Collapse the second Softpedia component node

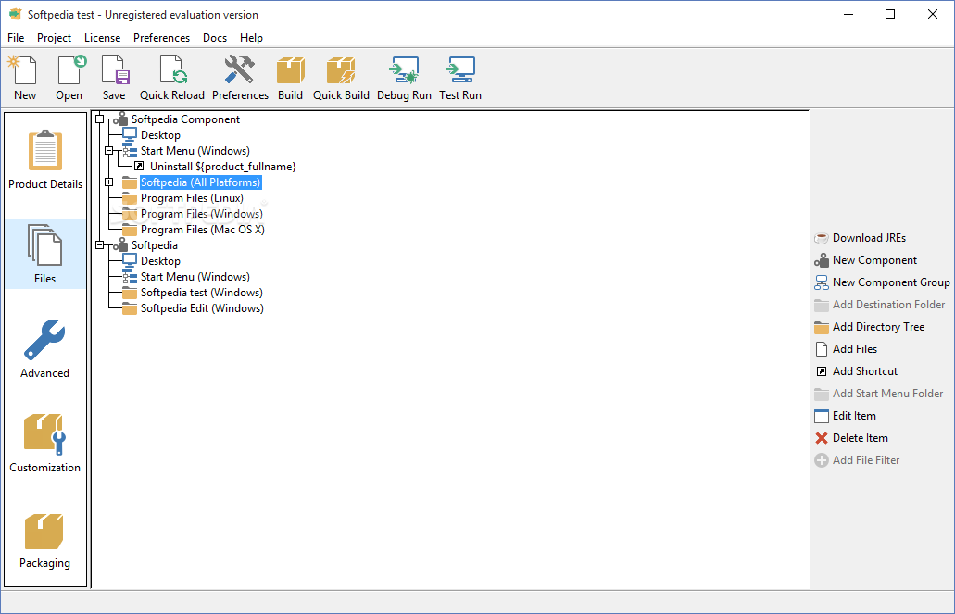click(x=99, y=245)
